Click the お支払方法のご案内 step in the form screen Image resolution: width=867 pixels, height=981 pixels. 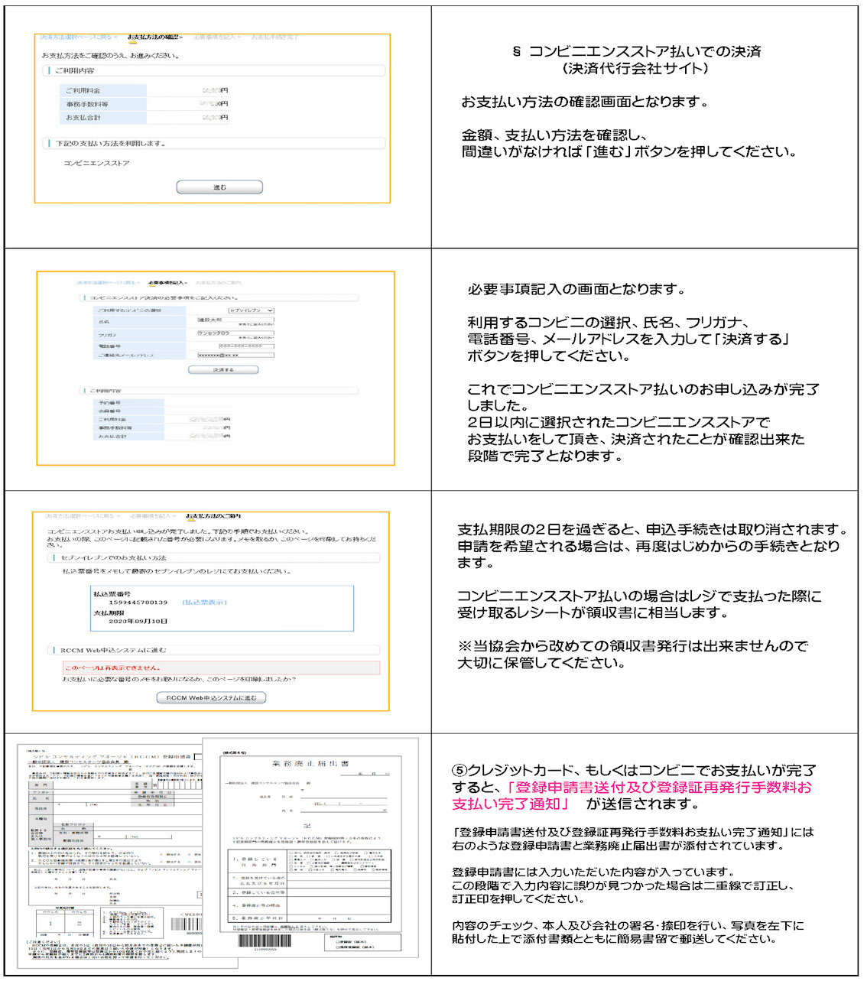(x=219, y=283)
